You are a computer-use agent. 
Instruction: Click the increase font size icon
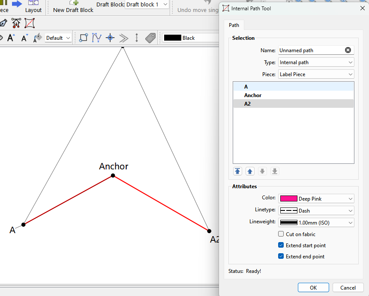(11, 38)
